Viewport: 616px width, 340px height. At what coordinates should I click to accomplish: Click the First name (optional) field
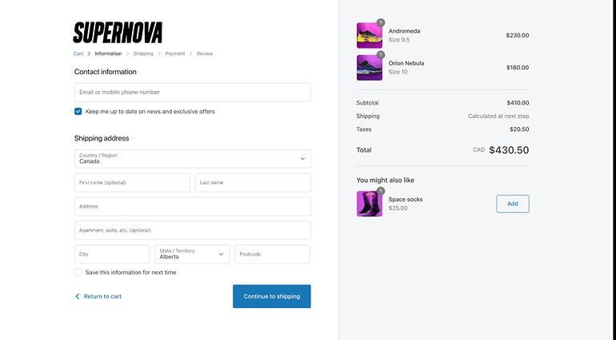pyautogui.click(x=132, y=182)
